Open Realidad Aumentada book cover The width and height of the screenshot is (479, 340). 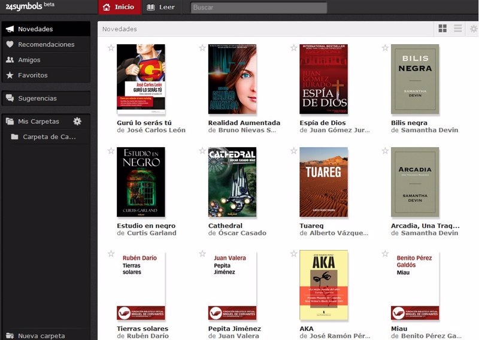tap(232, 79)
